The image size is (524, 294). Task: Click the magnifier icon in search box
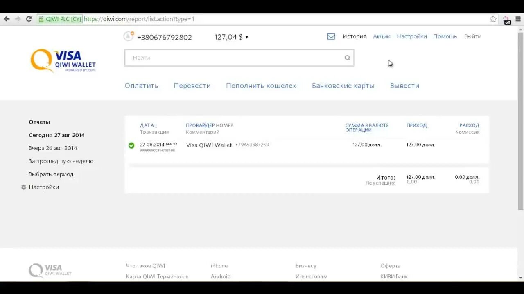click(348, 58)
